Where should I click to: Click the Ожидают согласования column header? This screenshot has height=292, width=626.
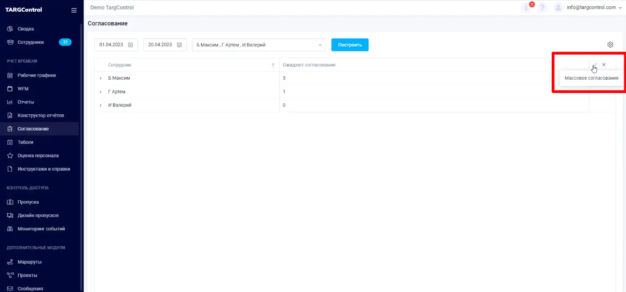click(309, 65)
